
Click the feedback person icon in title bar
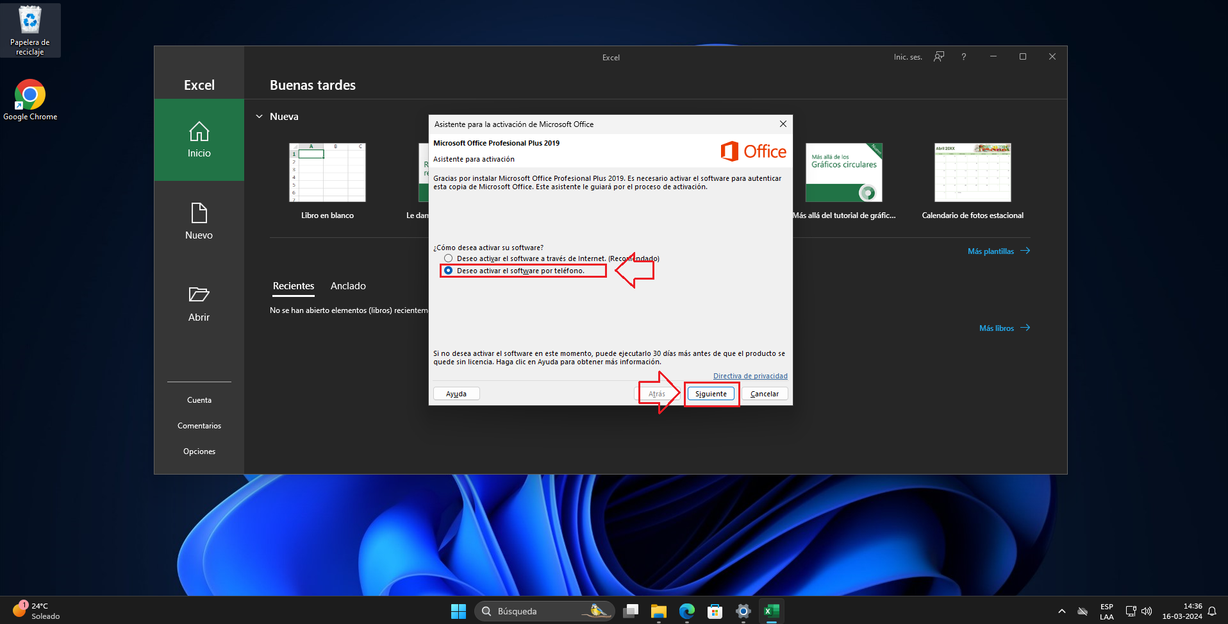pyautogui.click(x=939, y=56)
